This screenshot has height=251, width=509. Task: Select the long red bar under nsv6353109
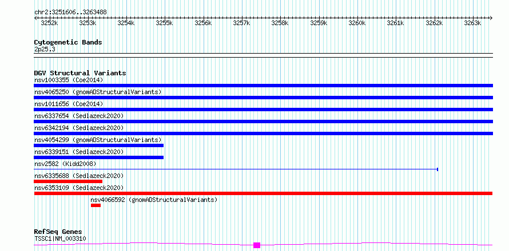tap(263, 193)
